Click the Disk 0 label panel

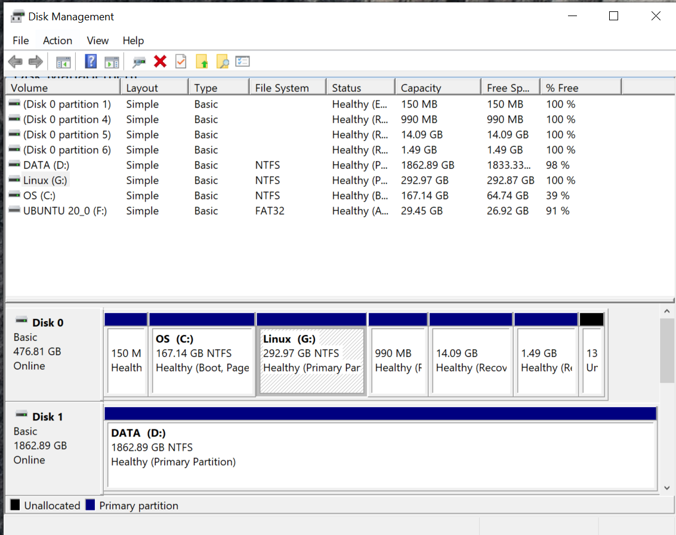54,354
